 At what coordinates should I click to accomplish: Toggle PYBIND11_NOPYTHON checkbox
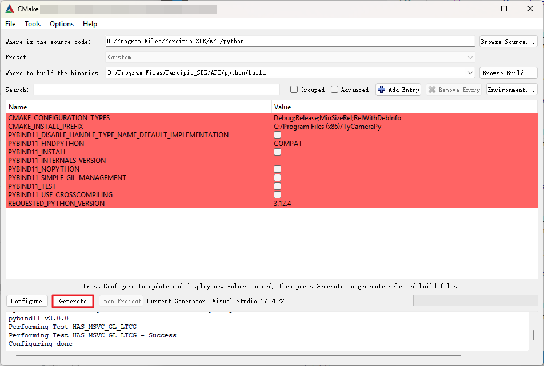(x=277, y=169)
